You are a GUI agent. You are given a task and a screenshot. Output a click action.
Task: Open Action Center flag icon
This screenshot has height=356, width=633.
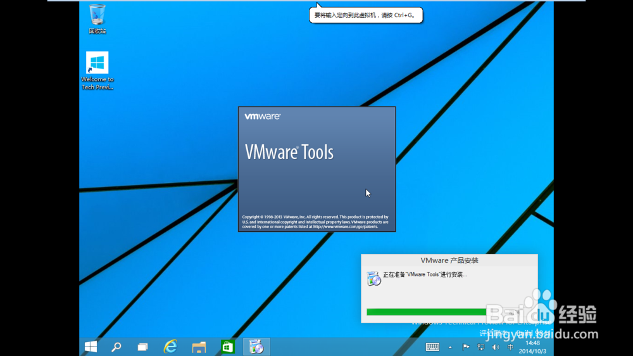click(465, 346)
